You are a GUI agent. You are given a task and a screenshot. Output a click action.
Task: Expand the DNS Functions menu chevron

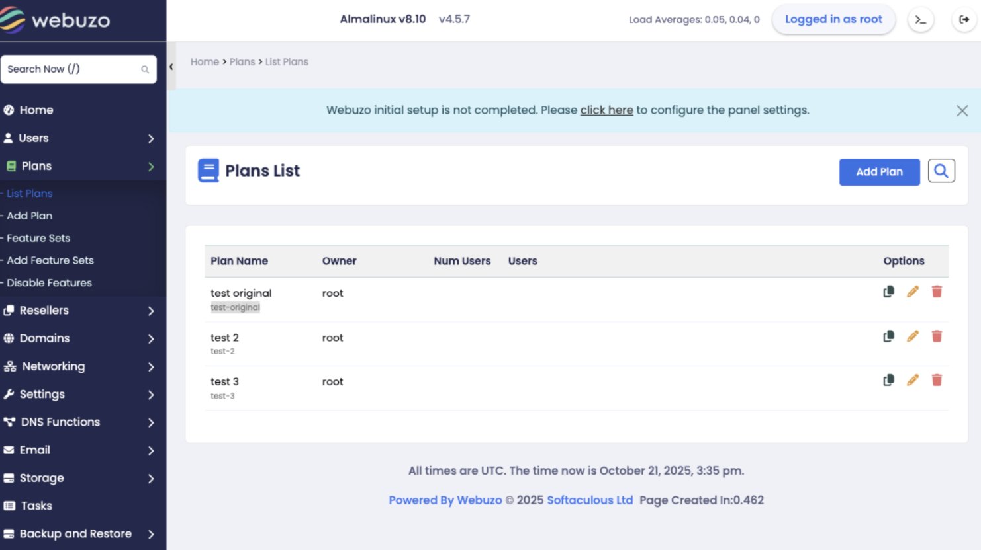coord(151,422)
